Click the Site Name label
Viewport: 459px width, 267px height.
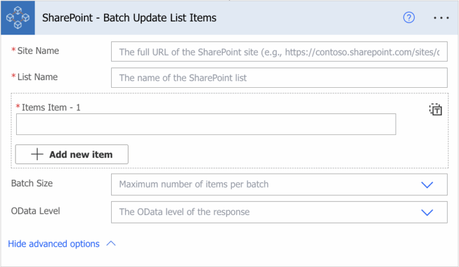38,51
